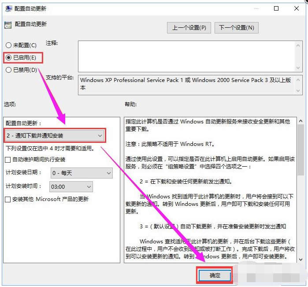Image resolution: width=308 pixels, height=287 pixels.
Task: Enable the 自动维护期间执行安装 checkbox
Action: (8, 159)
